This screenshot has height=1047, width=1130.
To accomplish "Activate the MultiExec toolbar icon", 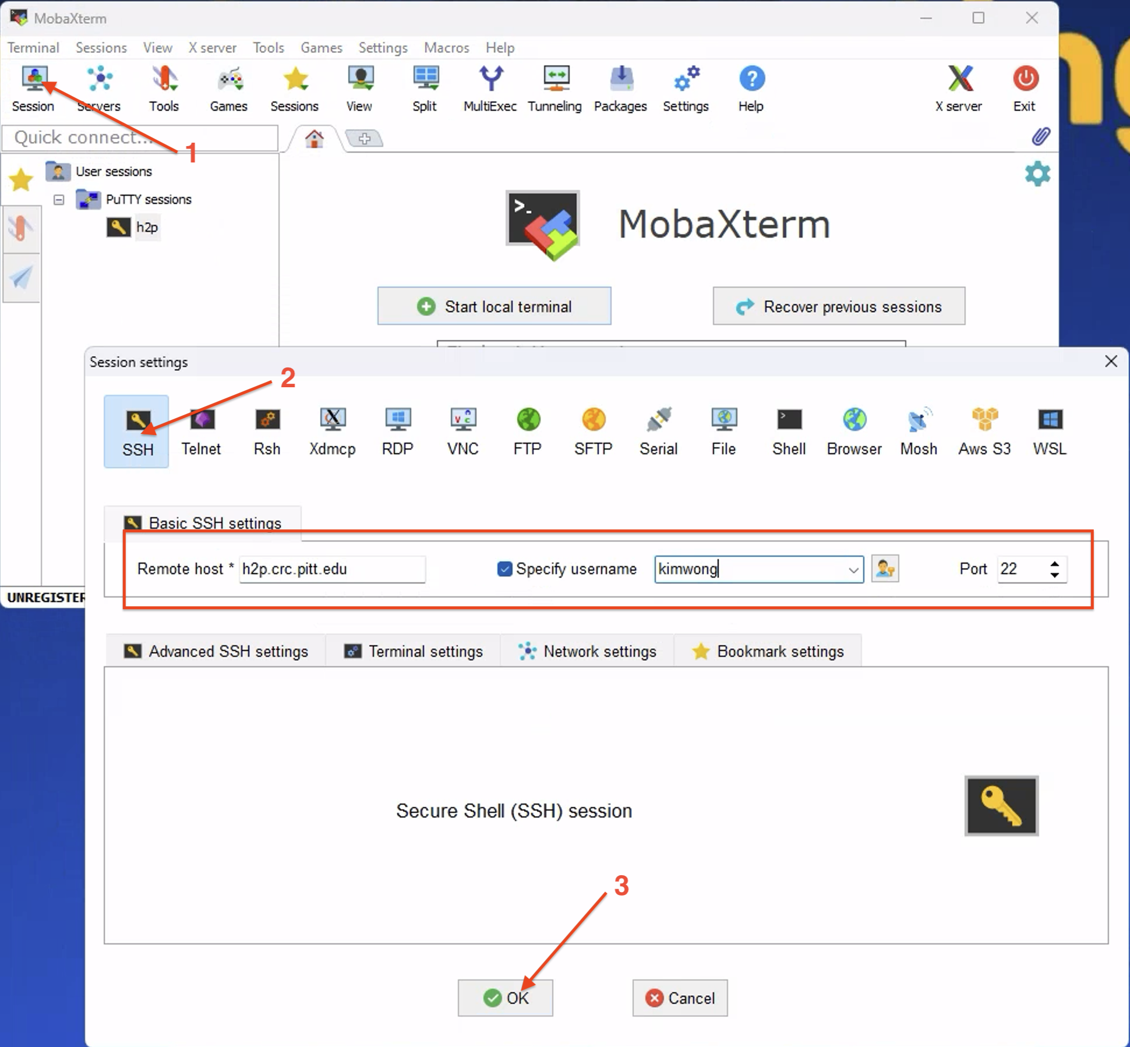I will click(490, 89).
